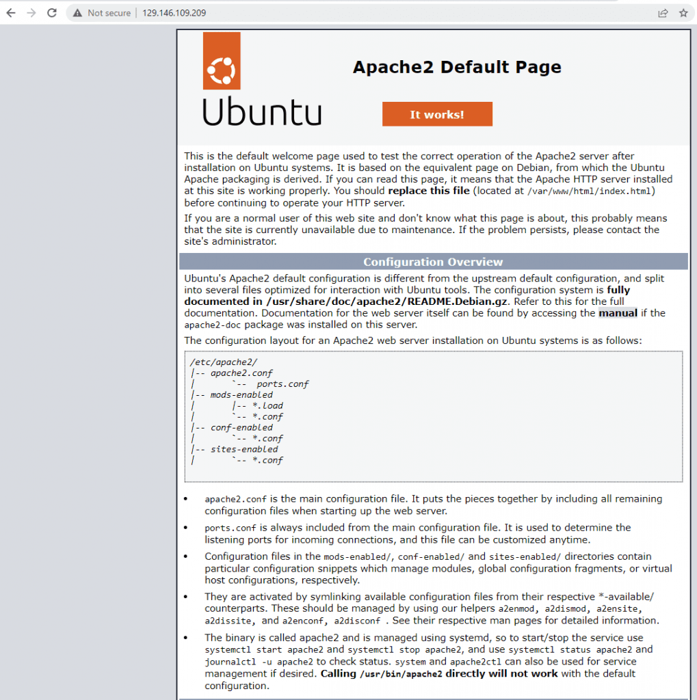
Task: Click the "systemctl stop apache2" command
Action: click(x=405, y=650)
